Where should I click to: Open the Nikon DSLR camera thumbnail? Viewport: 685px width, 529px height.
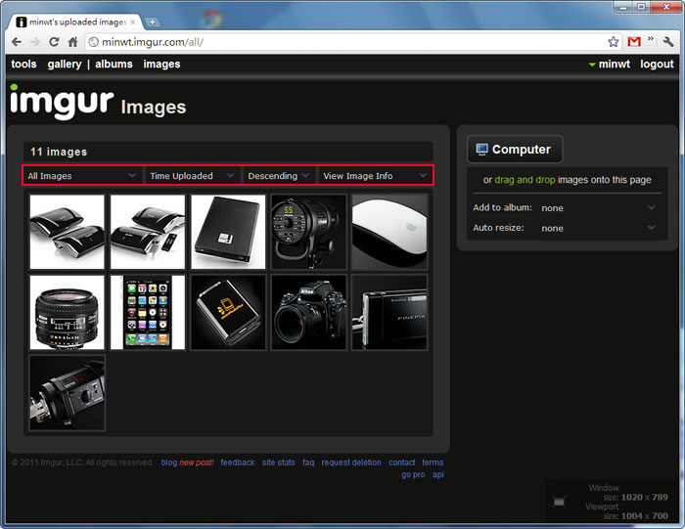click(309, 312)
